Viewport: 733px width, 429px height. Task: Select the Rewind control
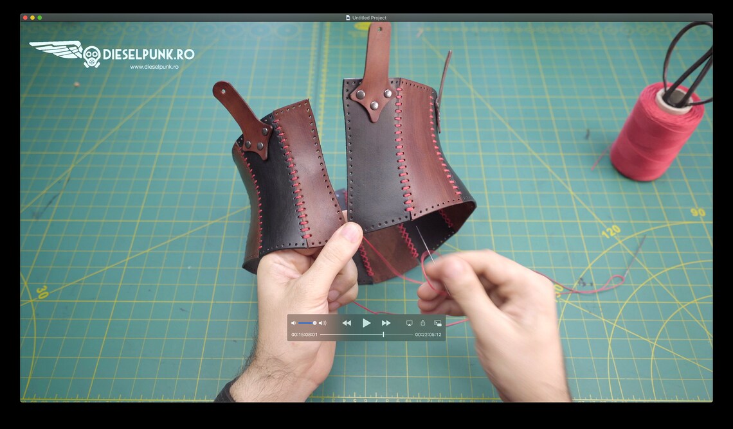tap(347, 323)
